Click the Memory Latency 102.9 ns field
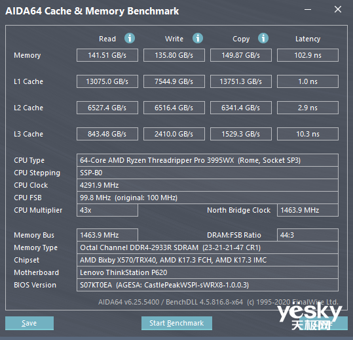This screenshot has width=353, height=340. point(308,55)
